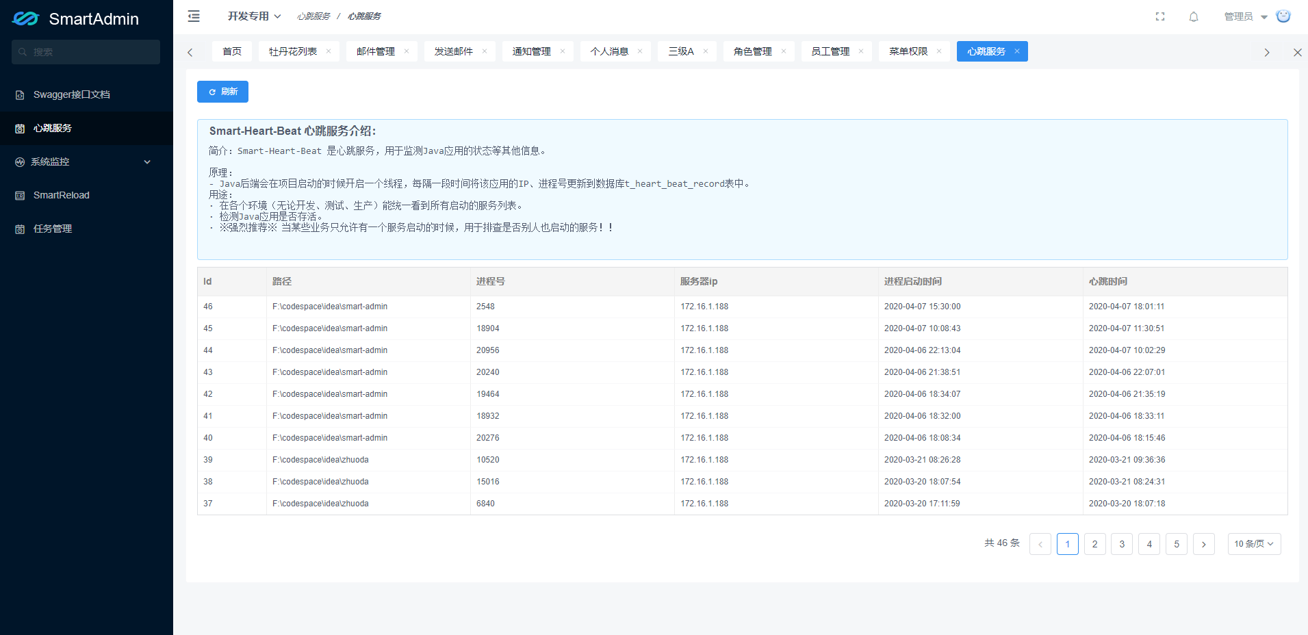The height and width of the screenshot is (635, 1308).
Task: Click the SmartAdmin logo icon
Action: click(x=26, y=18)
